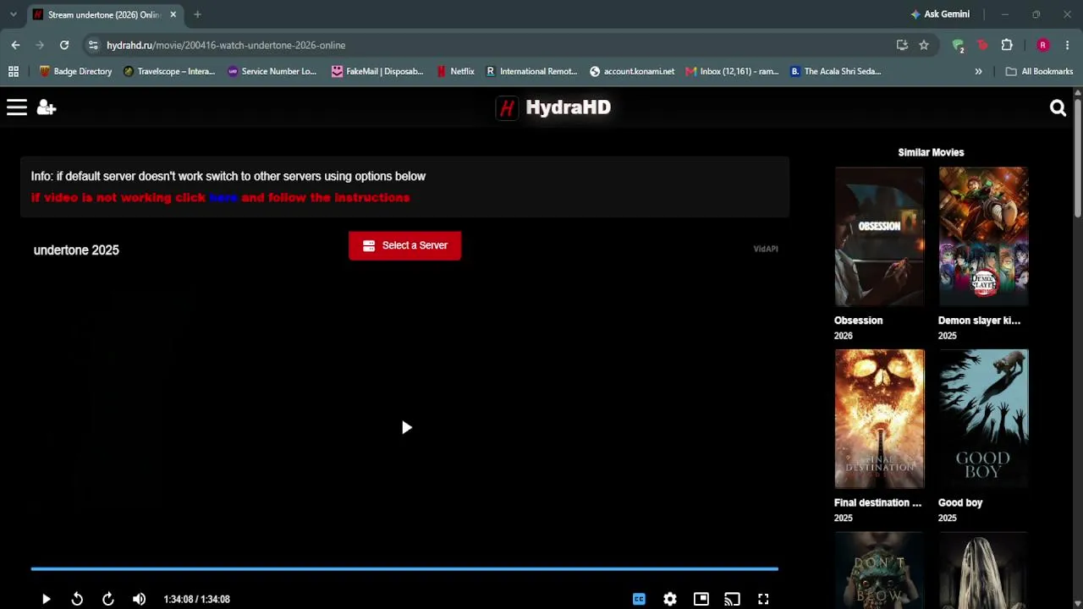Open the Chrome profile avatar

pos(1042,45)
